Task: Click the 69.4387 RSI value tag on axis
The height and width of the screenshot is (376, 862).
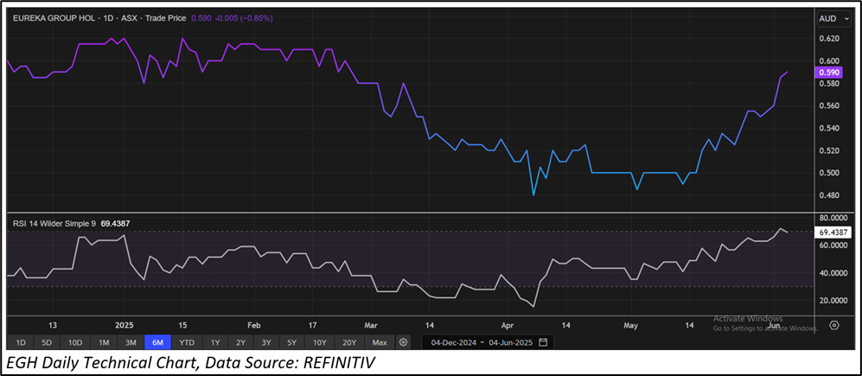Action: [832, 233]
